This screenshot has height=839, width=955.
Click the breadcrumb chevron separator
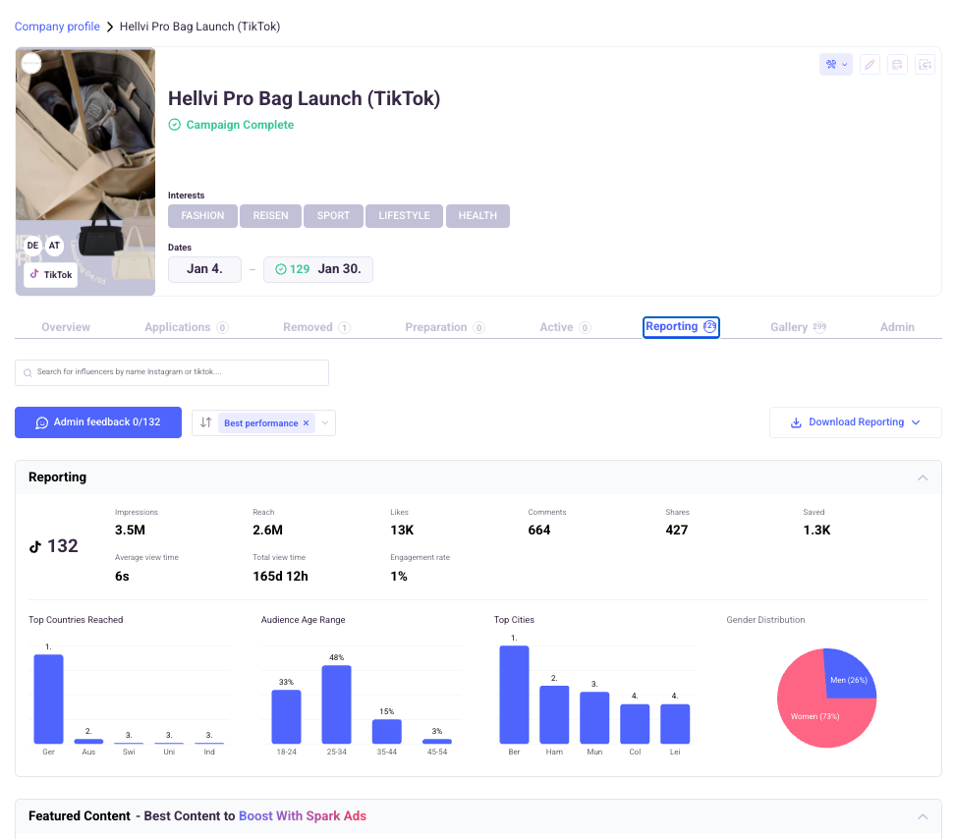[110, 27]
